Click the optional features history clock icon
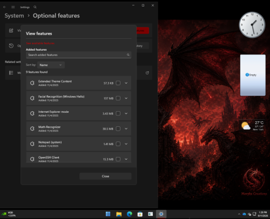 [11, 46]
